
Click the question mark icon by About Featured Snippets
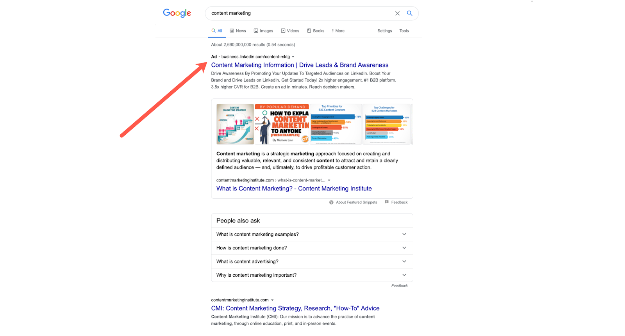coord(331,202)
